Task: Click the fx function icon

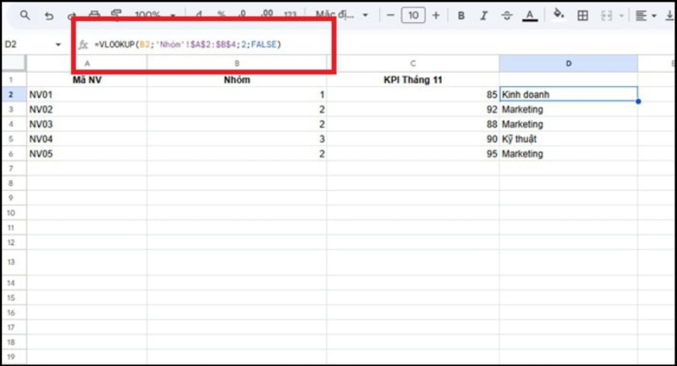Action: point(83,45)
